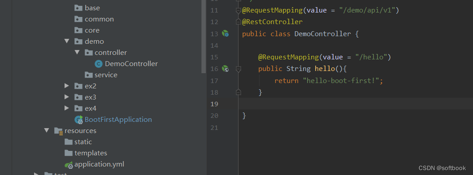The image size is (473, 175).
Task: Collapse the controller package arrow
Action: (77, 52)
